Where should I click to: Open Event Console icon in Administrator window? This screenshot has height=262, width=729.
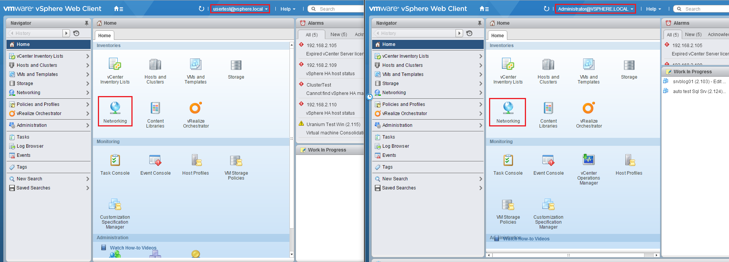pos(548,164)
